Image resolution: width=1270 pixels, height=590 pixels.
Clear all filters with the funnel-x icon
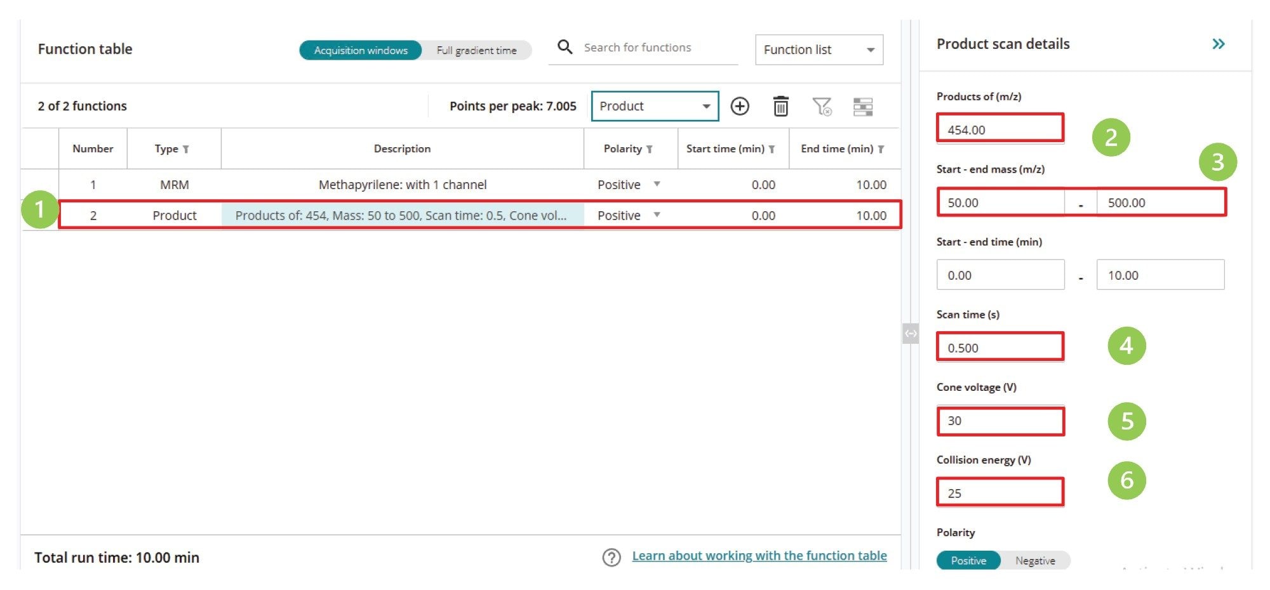click(822, 106)
